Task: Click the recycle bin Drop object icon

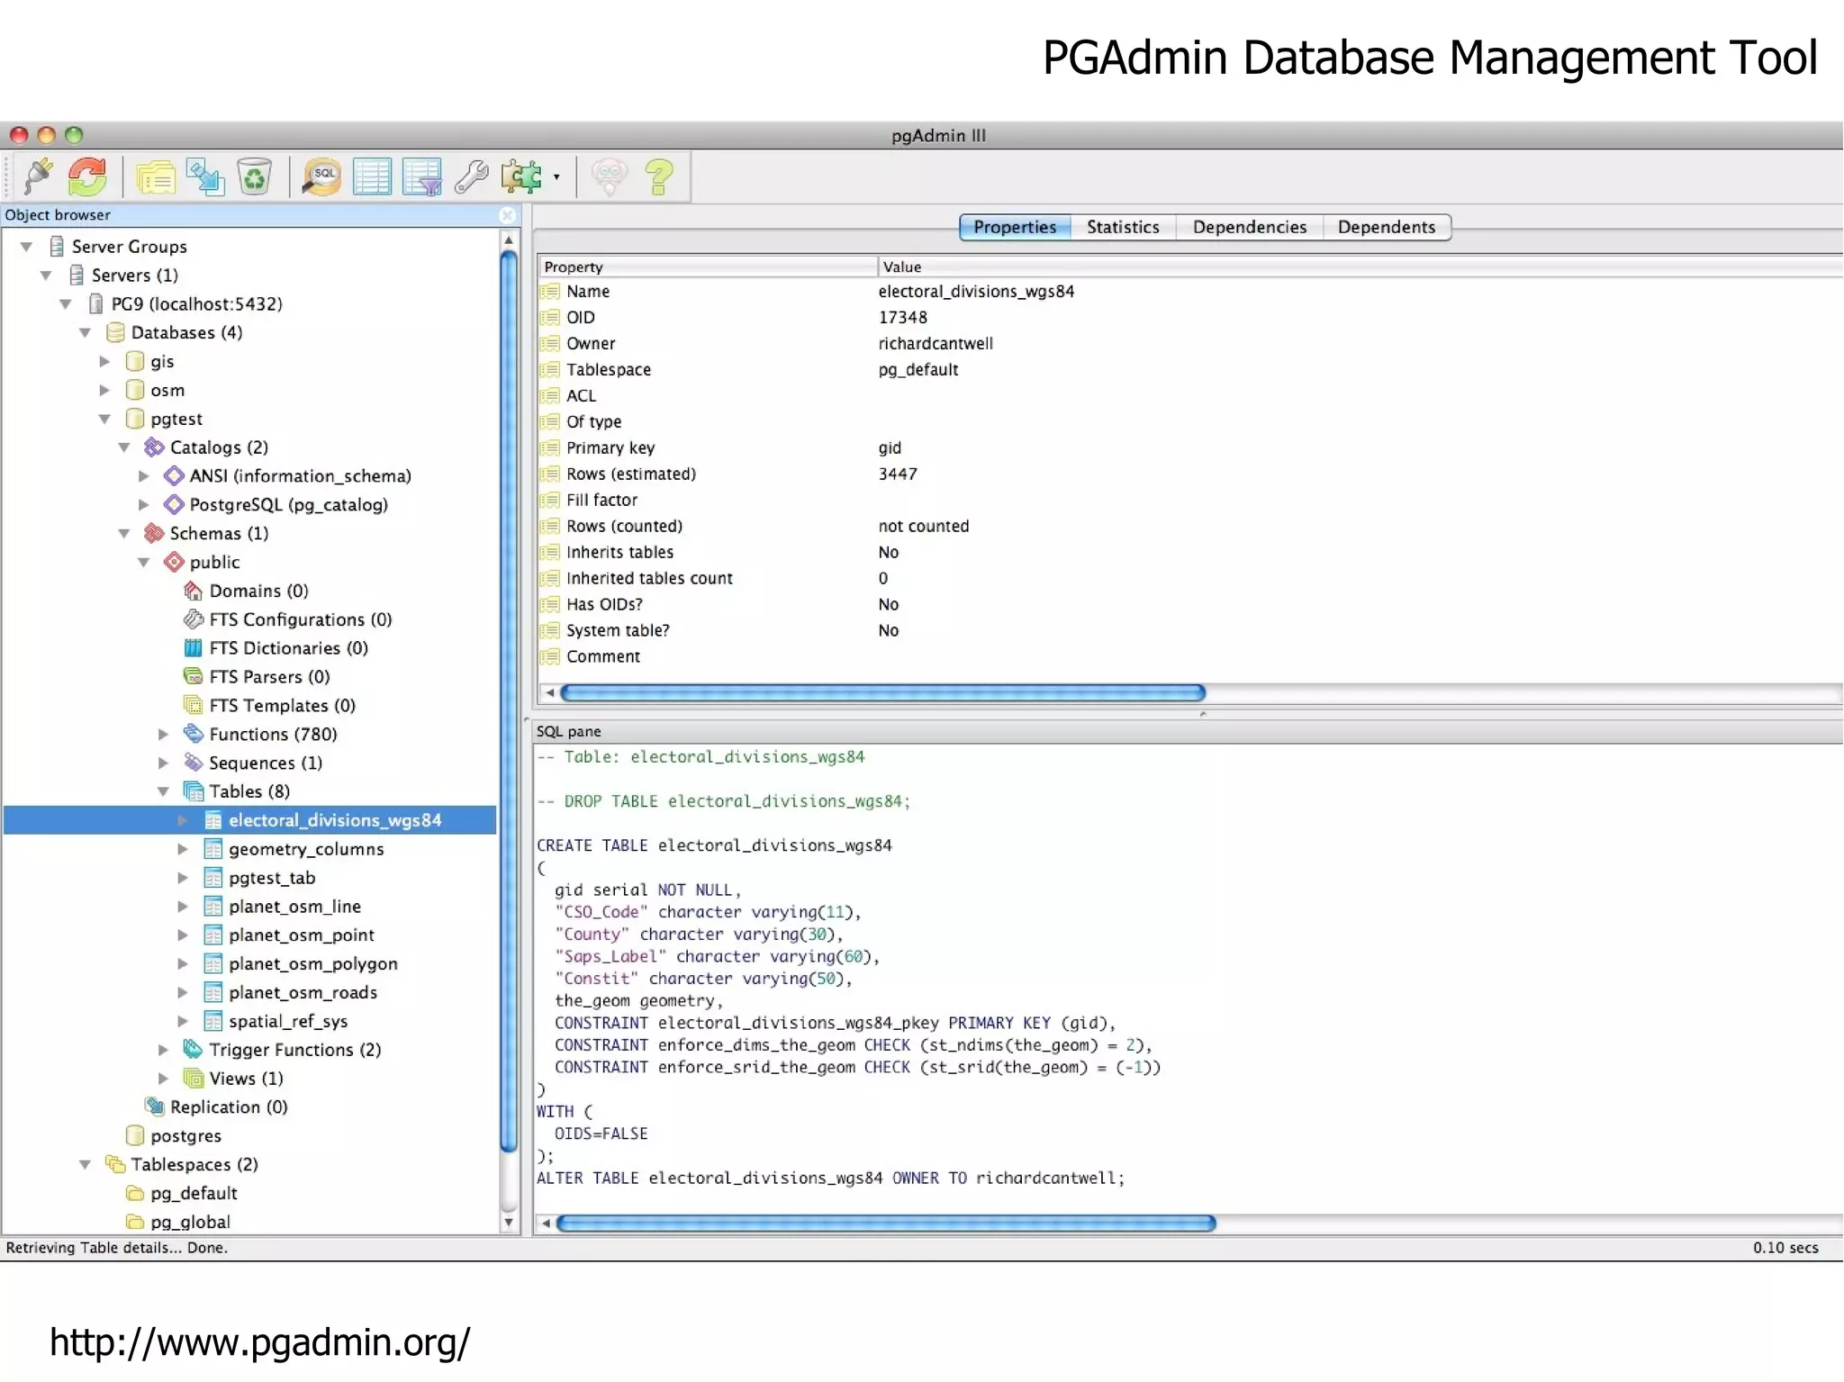Action: [255, 176]
